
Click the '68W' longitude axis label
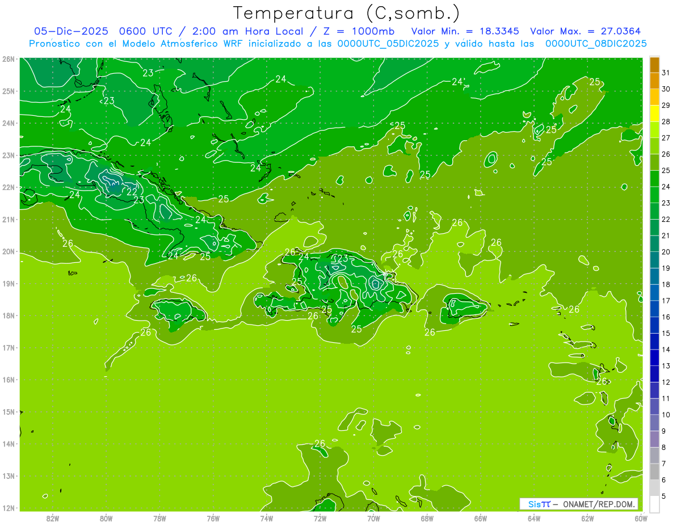427,517
